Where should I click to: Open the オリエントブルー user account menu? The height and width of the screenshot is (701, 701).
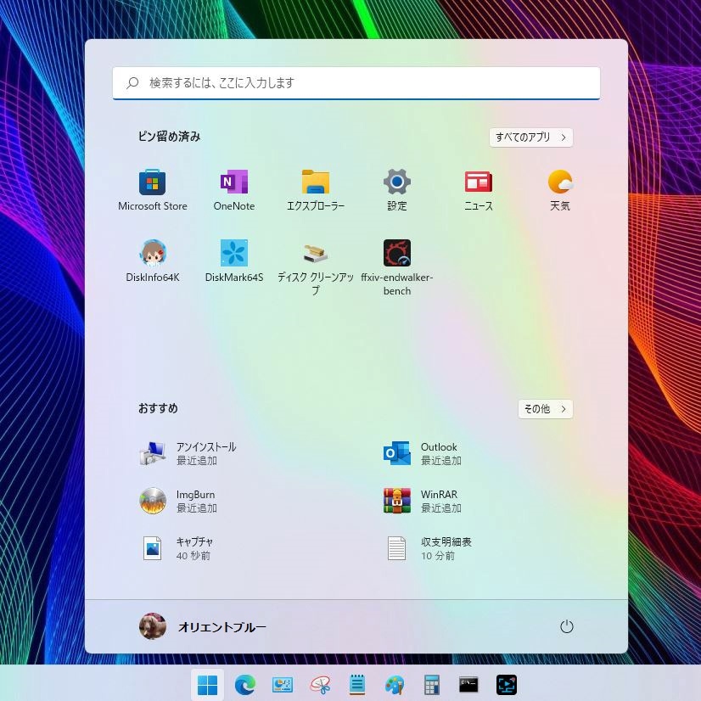coord(203,626)
